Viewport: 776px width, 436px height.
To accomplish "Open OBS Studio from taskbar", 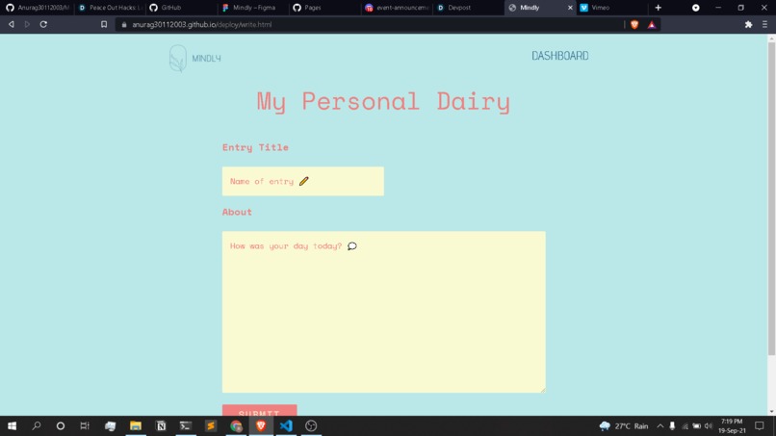I will coord(311,425).
